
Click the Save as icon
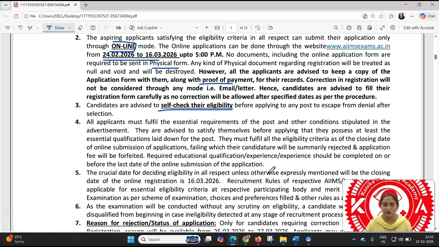click(x=369, y=28)
